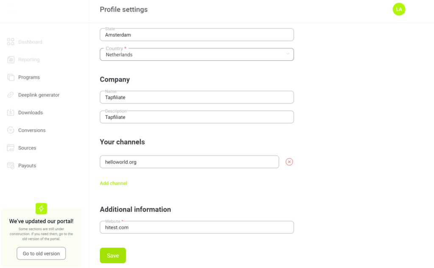This screenshot has height=268, width=434.
Task: Click Add channel
Action: pyautogui.click(x=113, y=183)
